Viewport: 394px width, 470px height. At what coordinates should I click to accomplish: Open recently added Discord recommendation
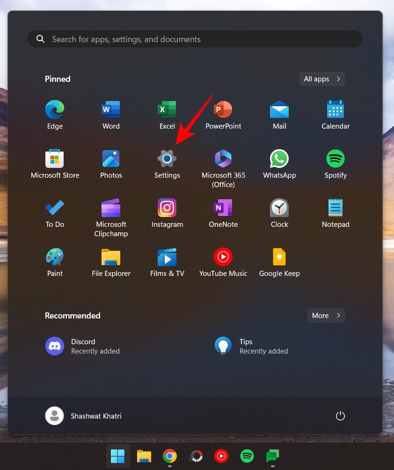pyautogui.click(x=83, y=346)
